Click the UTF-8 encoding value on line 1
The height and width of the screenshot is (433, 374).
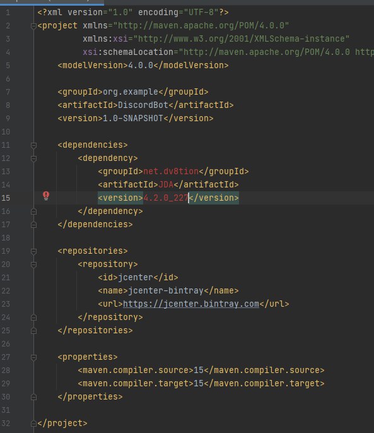tap(201, 13)
